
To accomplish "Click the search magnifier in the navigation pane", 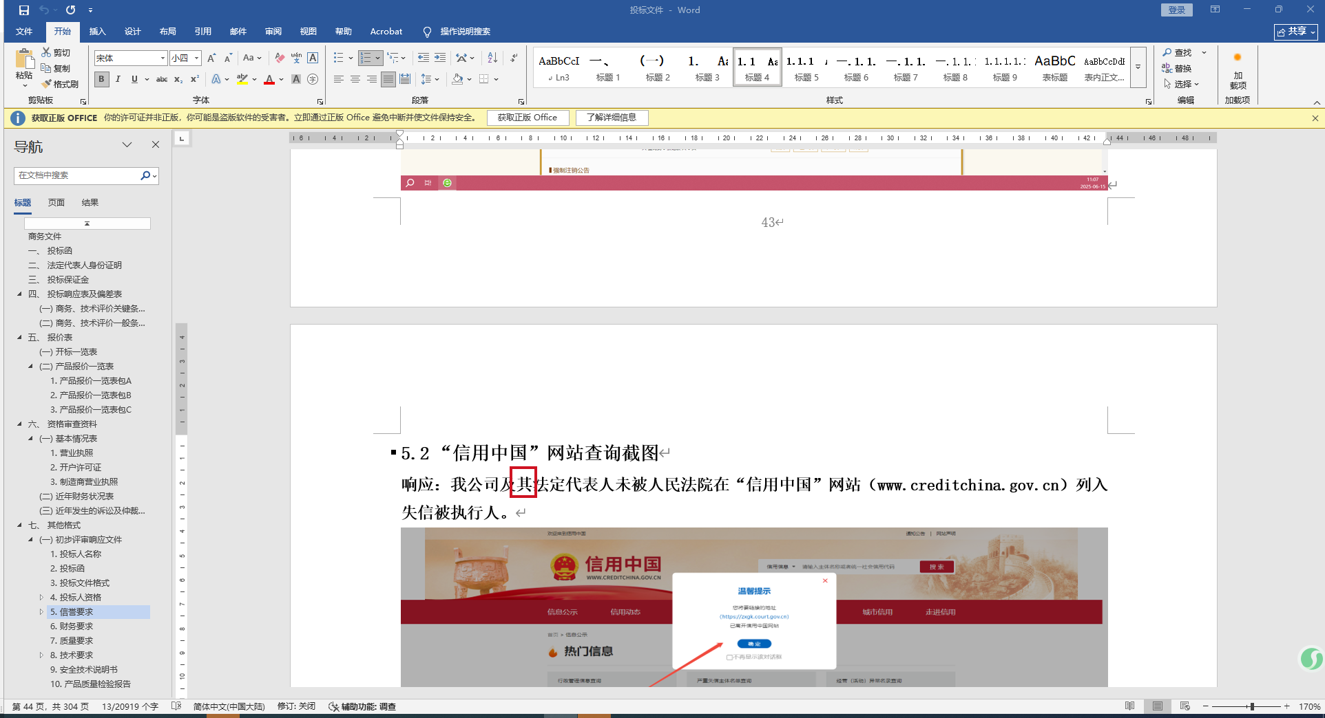I will 145,175.
